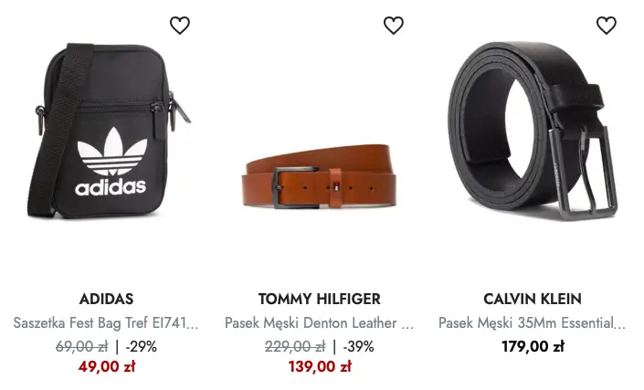Click the -29% discount label
This screenshot has height=390, width=644.
click(x=142, y=347)
